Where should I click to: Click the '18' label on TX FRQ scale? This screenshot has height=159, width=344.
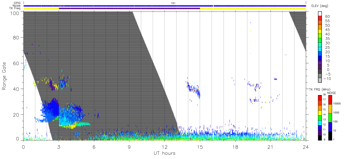coord(324,95)
